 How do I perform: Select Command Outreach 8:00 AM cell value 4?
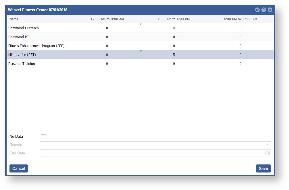click(174, 28)
